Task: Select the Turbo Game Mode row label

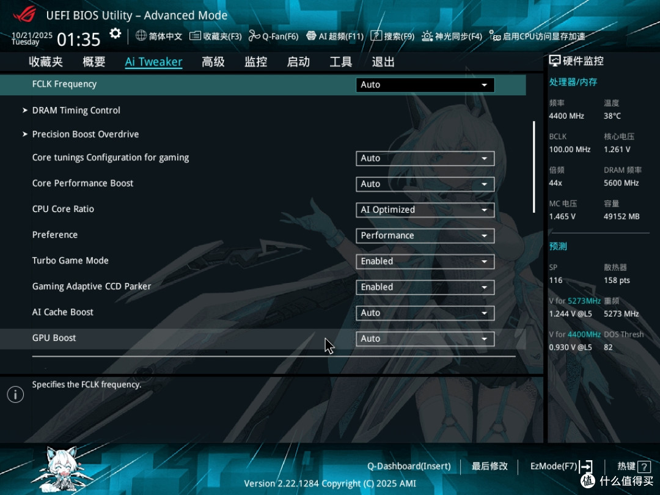Action: click(70, 260)
